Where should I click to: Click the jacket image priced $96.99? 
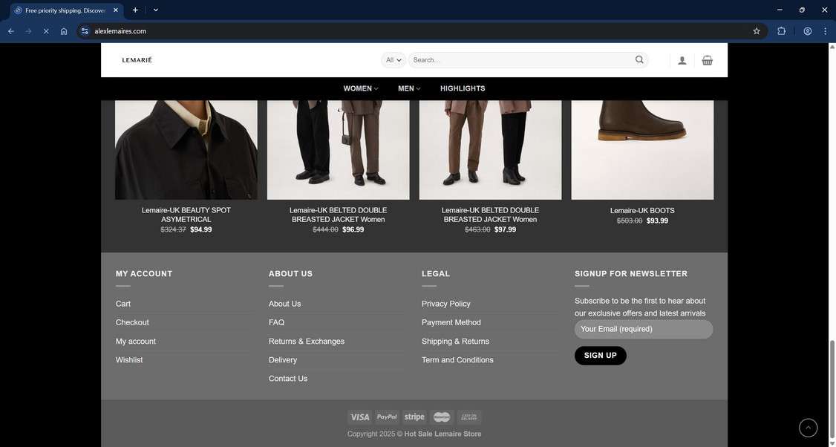point(338,150)
